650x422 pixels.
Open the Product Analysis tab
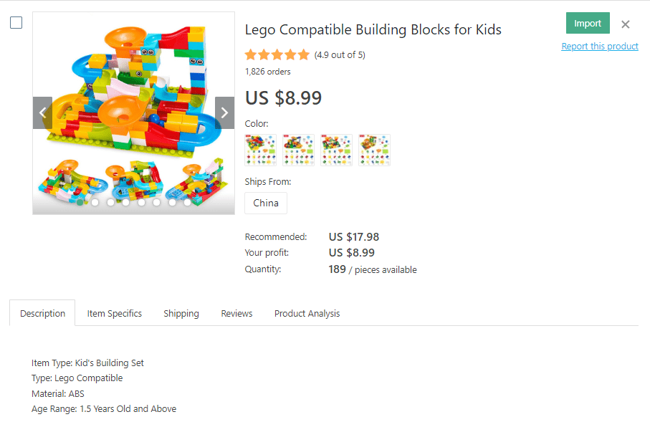(307, 314)
